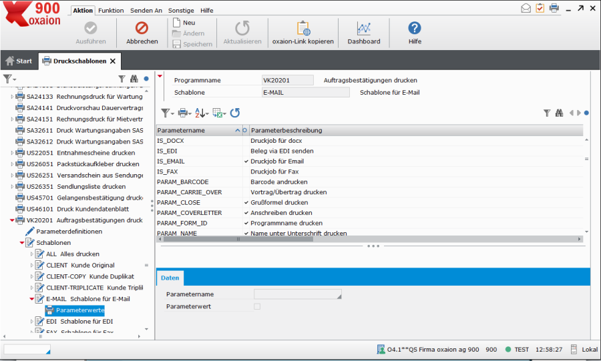Open the table print dropdown

click(x=184, y=113)
